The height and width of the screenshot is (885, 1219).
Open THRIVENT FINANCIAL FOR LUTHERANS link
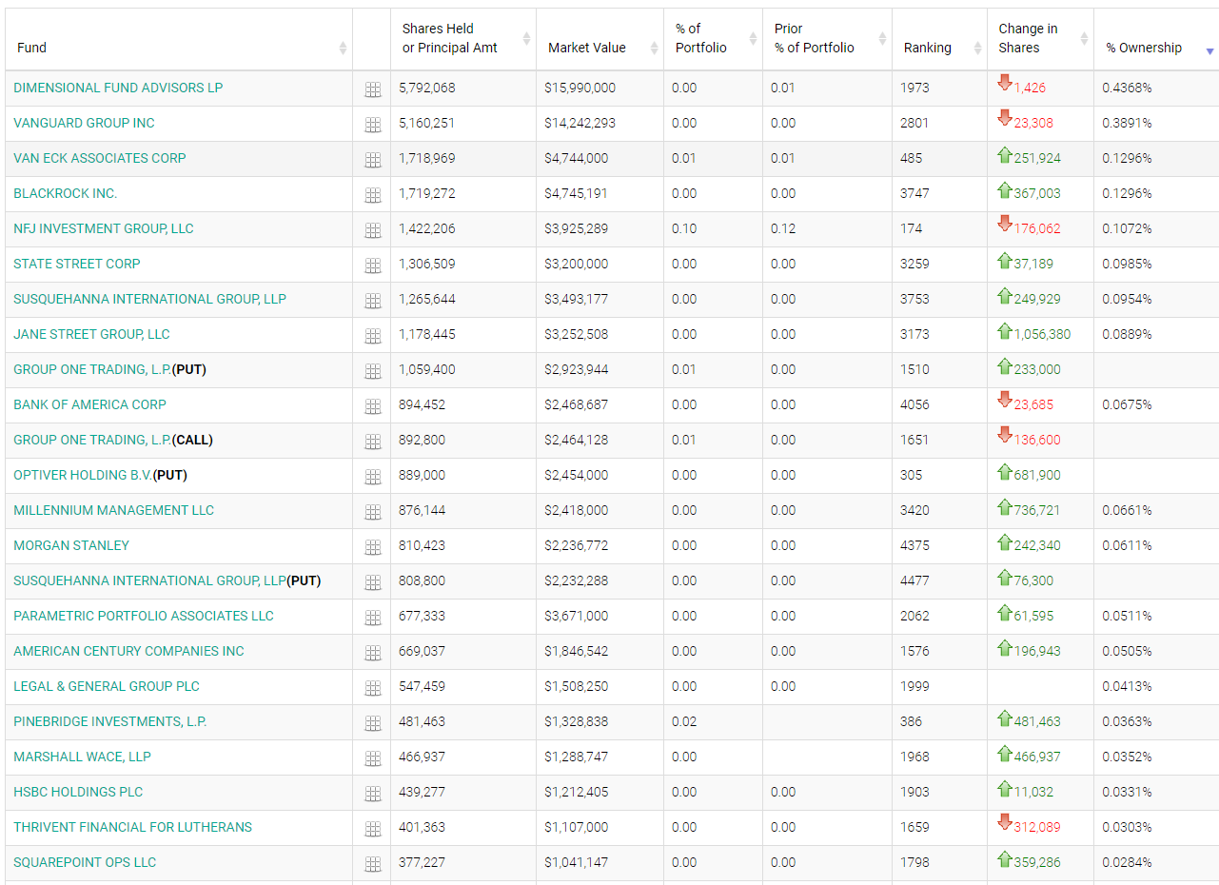click(x=133, y=827)
